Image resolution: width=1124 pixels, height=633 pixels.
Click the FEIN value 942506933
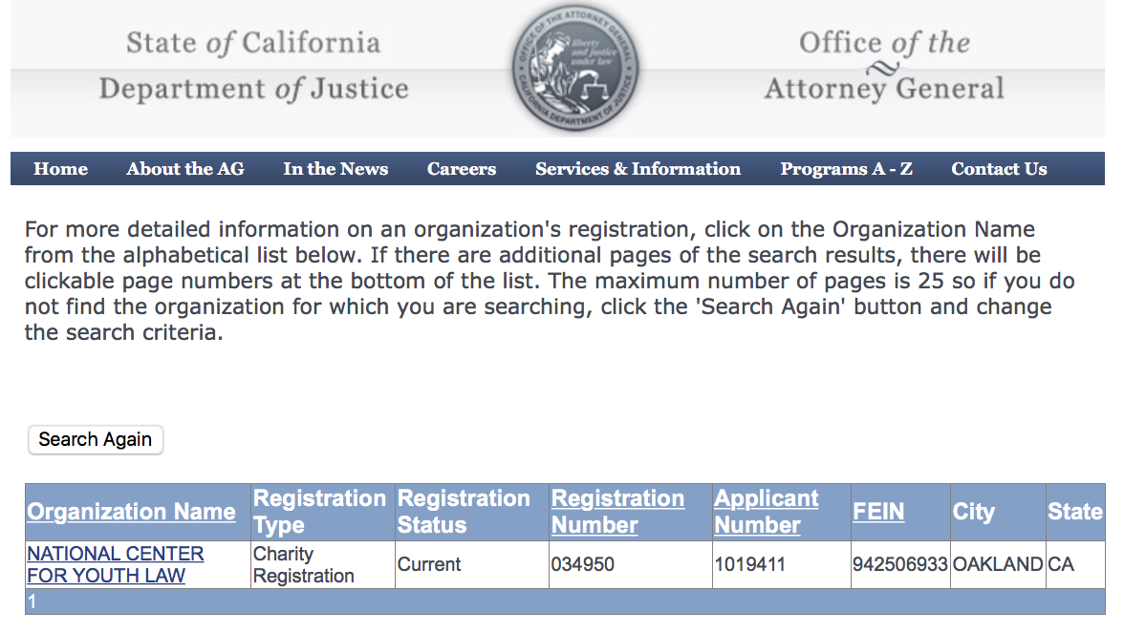pos(900,564)
